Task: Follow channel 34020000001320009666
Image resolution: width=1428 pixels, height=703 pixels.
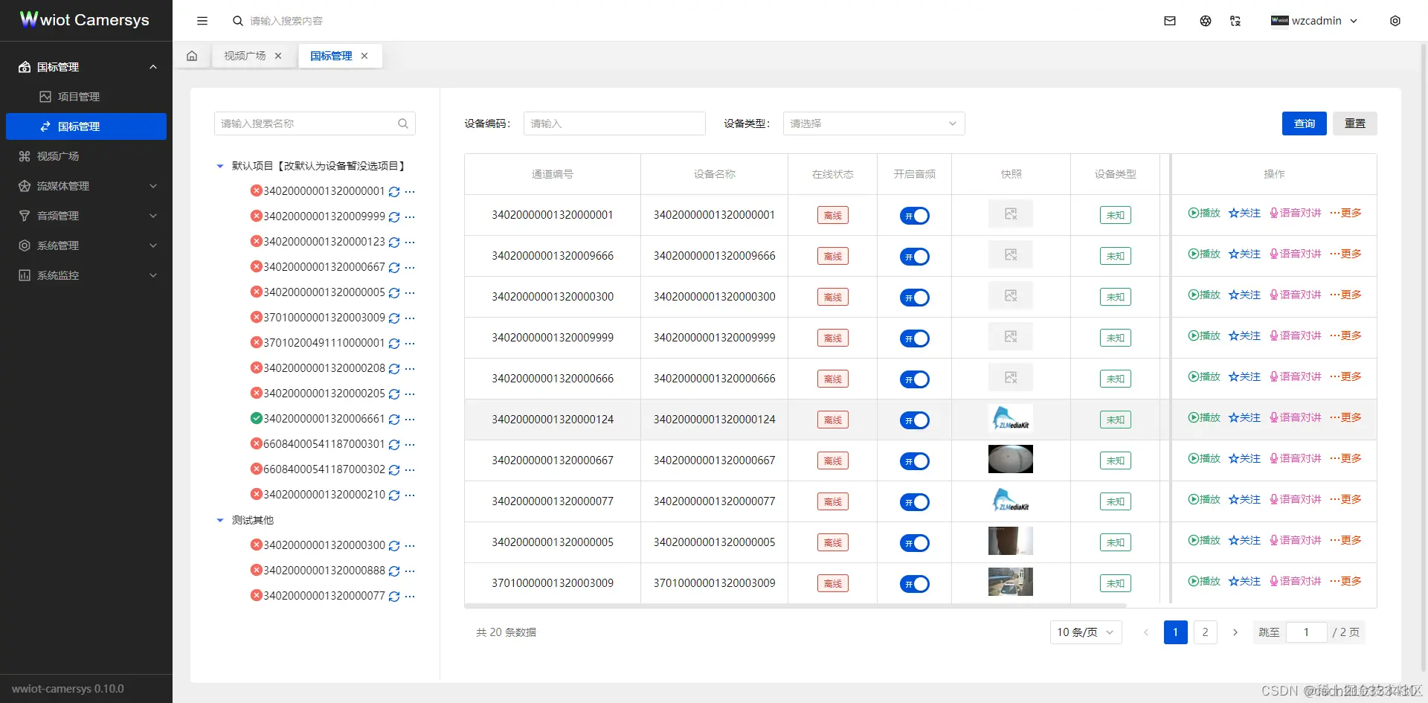Action: [1244, 254]
